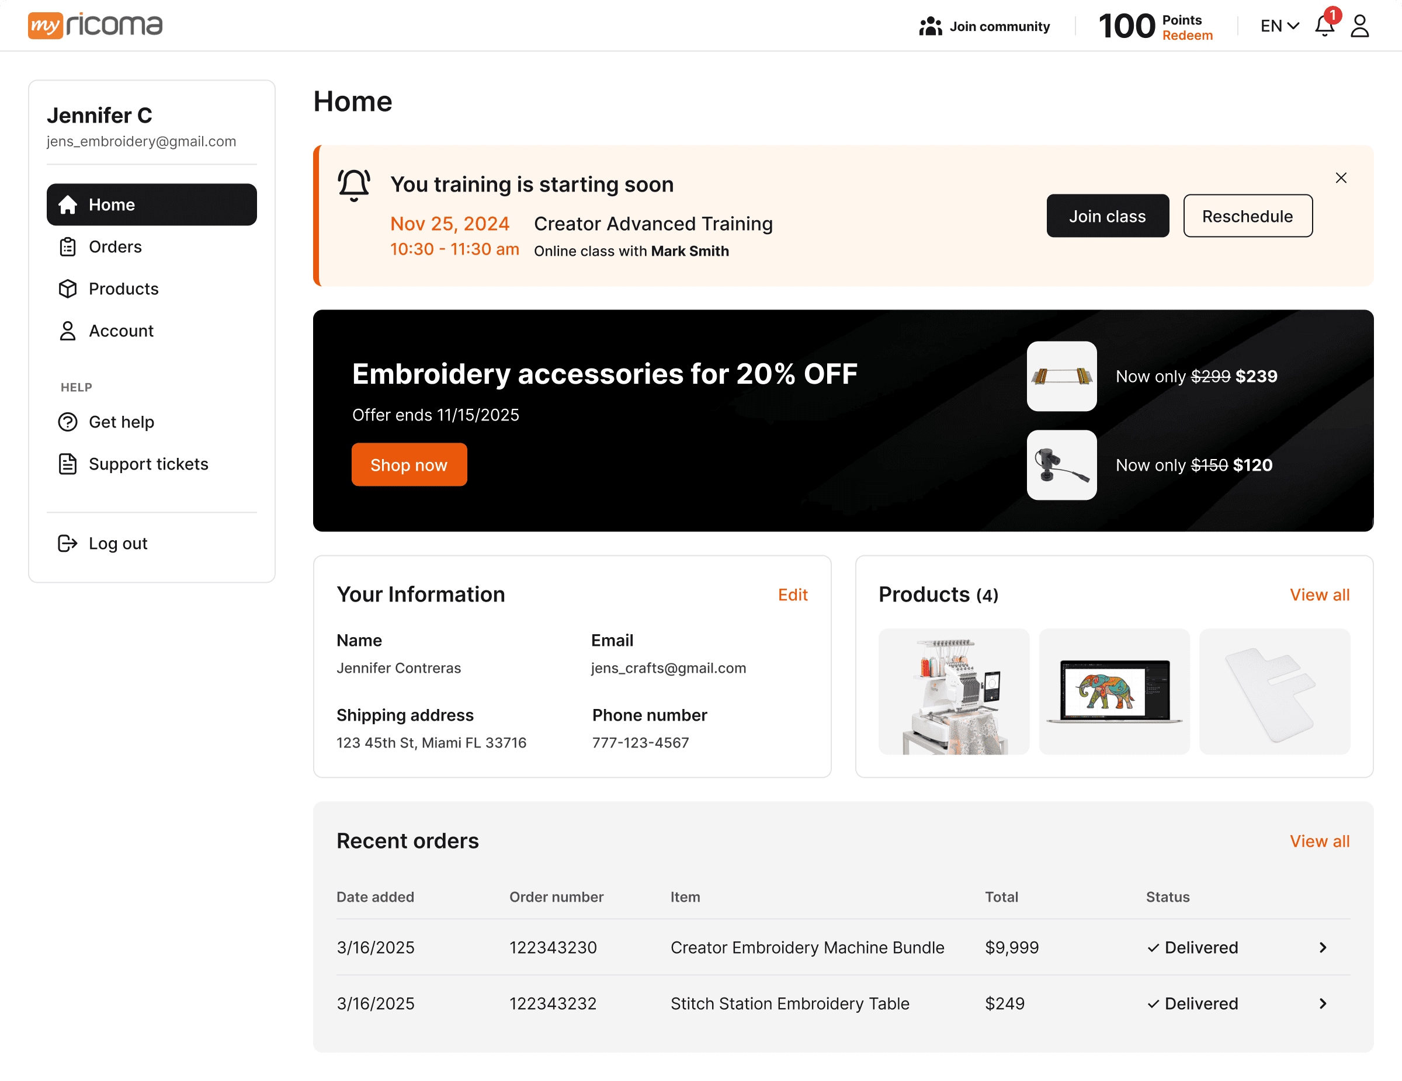This screenshot has height=1081, width=1402.
Task: Open Support tickets in the sidebar
Action: pos(151,464)
